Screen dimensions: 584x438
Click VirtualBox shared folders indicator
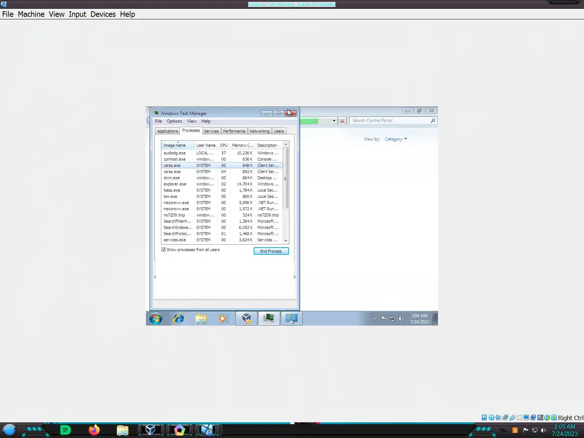click(519, 418)
